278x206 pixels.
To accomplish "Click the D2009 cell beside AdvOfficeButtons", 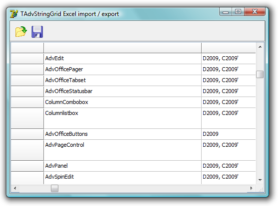I will pos(229,134).
